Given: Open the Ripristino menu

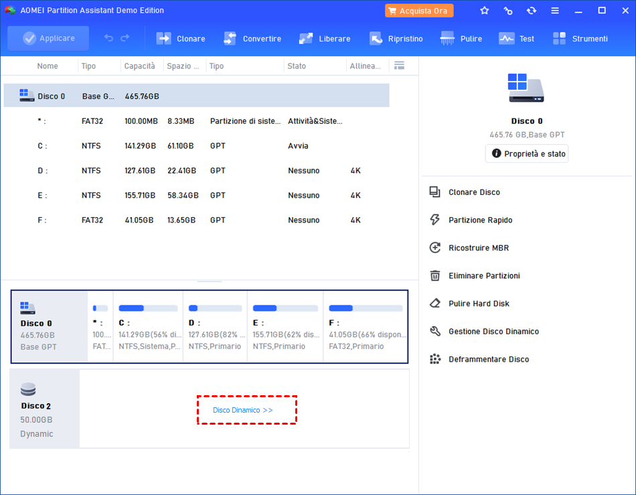Looking at the screenshot, I should coord(396,39).
